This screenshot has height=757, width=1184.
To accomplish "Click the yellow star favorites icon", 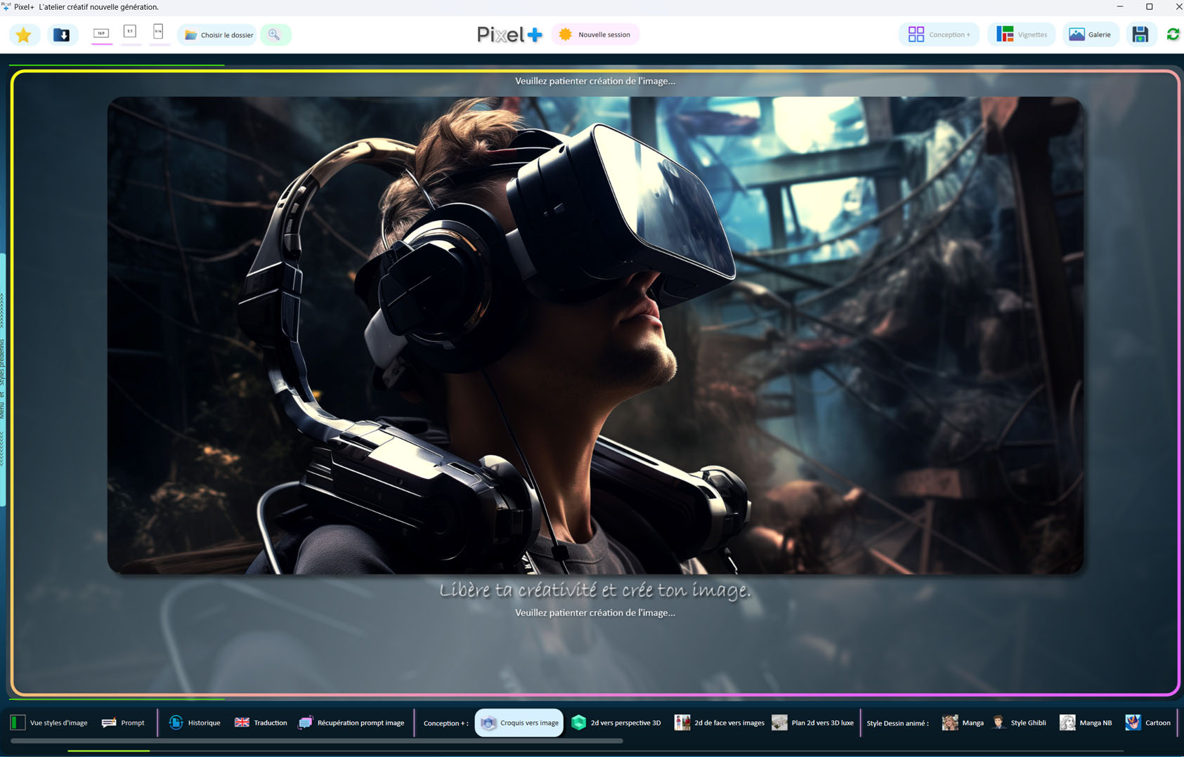I will pos(23,34).
